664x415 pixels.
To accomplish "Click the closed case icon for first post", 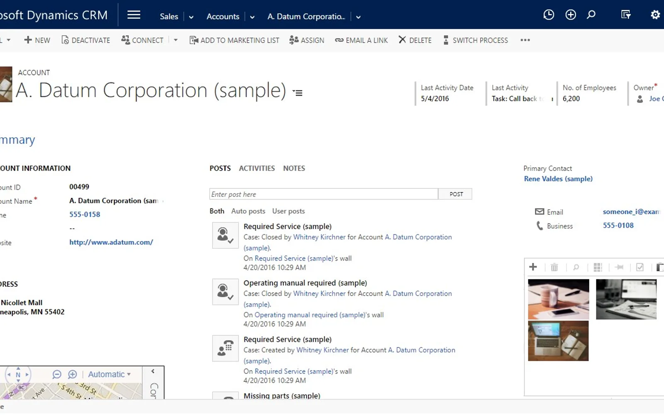I will click(x=225, y=235).
